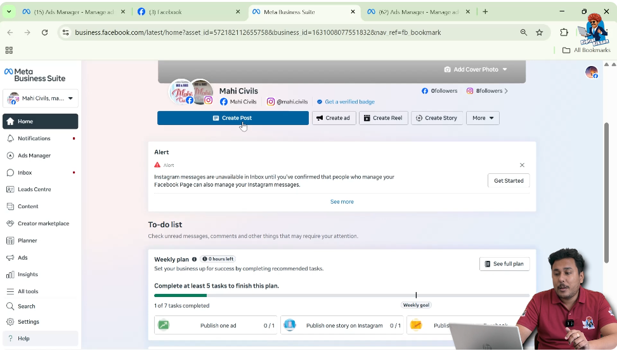617x351 pixels.
Task: Click the site information icon in address bar
Action: click(66, 32)
